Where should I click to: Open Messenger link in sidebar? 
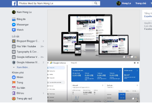[23, 25]
